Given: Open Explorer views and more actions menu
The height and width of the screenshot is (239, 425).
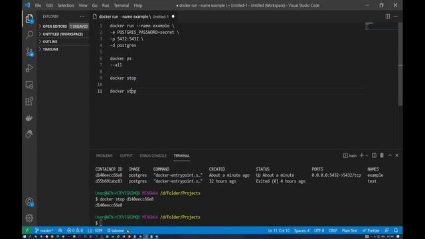Looking at the screenshot, I should [x=82, y=16].
